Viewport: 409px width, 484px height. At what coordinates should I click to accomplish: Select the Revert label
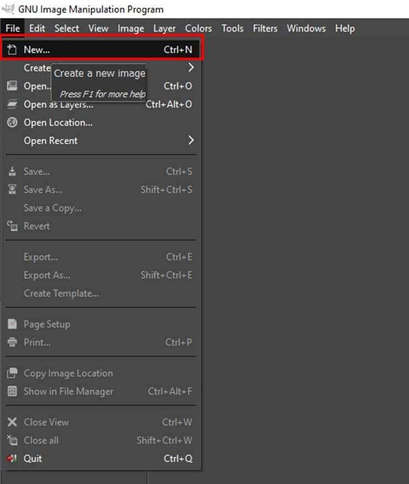click(x=37, y=226)
